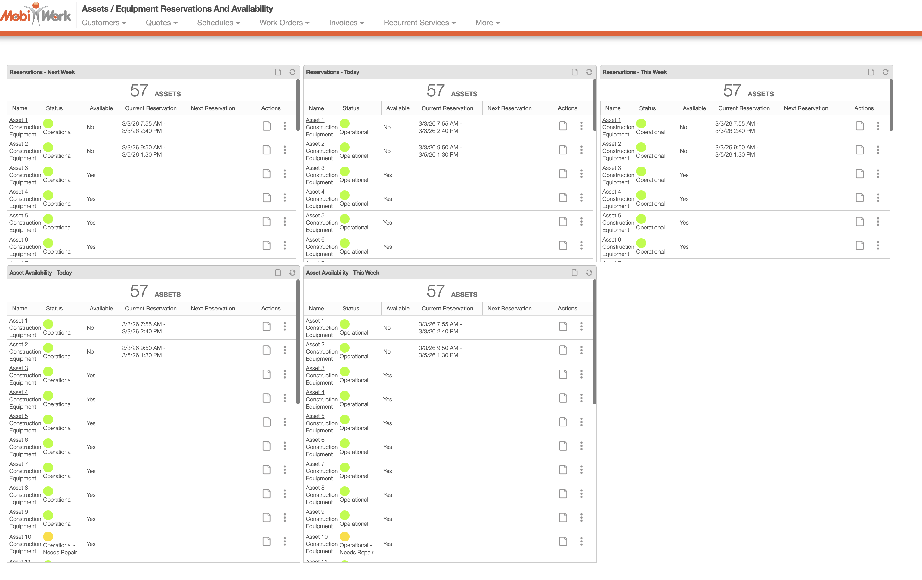Click document icon for Asset 10 in Asset Availability - Today
Screen dimensions: 922x580
267,541
